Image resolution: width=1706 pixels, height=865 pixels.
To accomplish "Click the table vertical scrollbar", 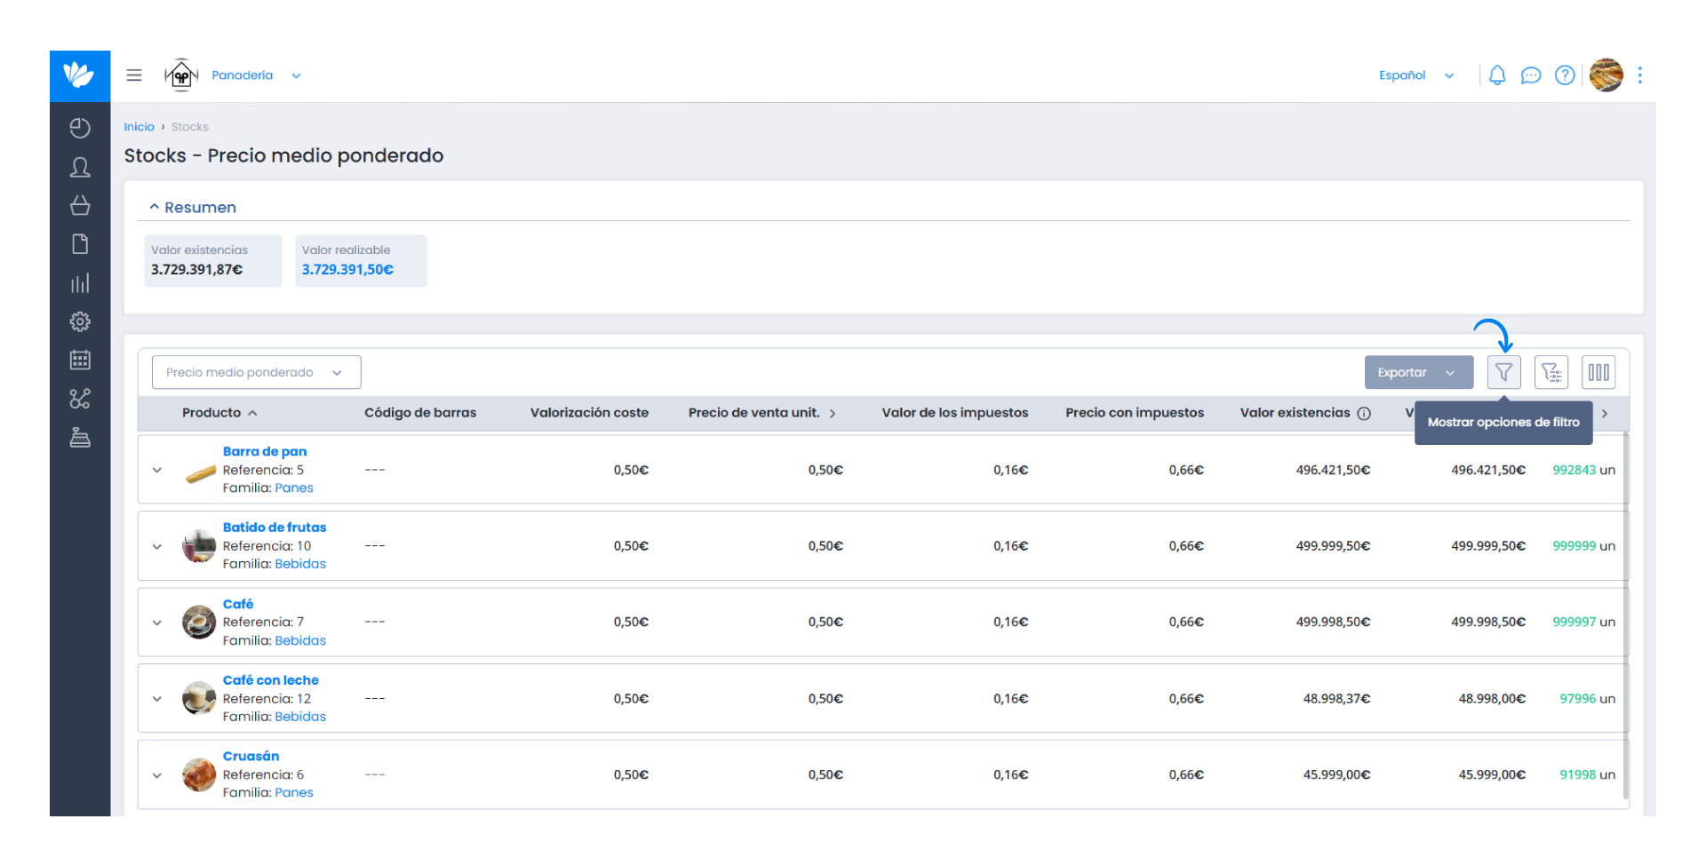I will [1627, 615].
